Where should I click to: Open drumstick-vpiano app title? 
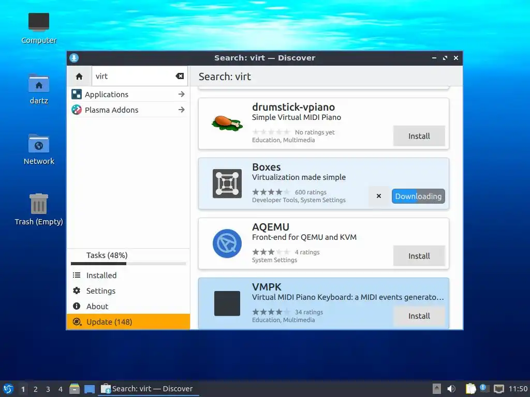[x=293, y=107]
